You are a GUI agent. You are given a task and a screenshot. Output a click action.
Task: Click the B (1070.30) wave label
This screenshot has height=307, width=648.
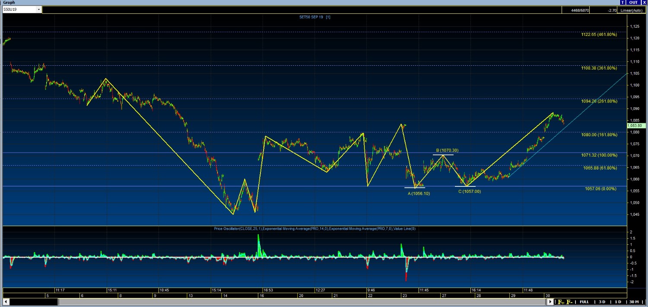click(x=447, y=150)
